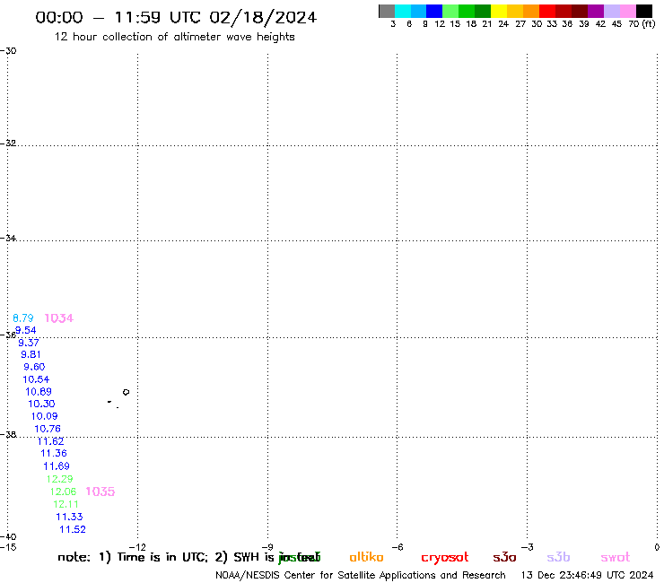This screenshot has height=583, width=664.
Task: Click the black legend color swatch
Action: coord(644,11)
